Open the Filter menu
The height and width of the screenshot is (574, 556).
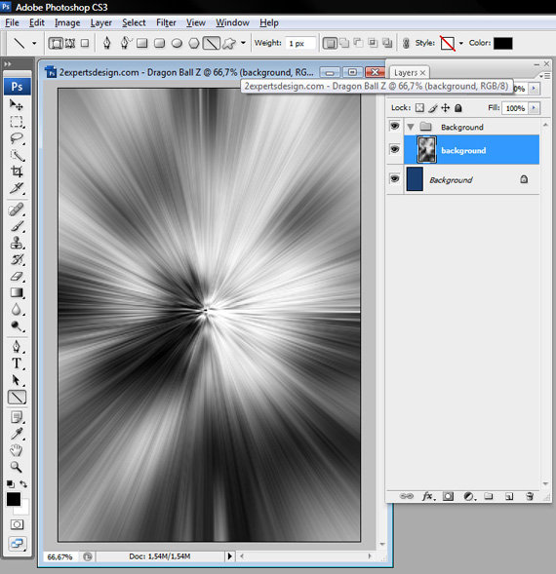(166, 22)
